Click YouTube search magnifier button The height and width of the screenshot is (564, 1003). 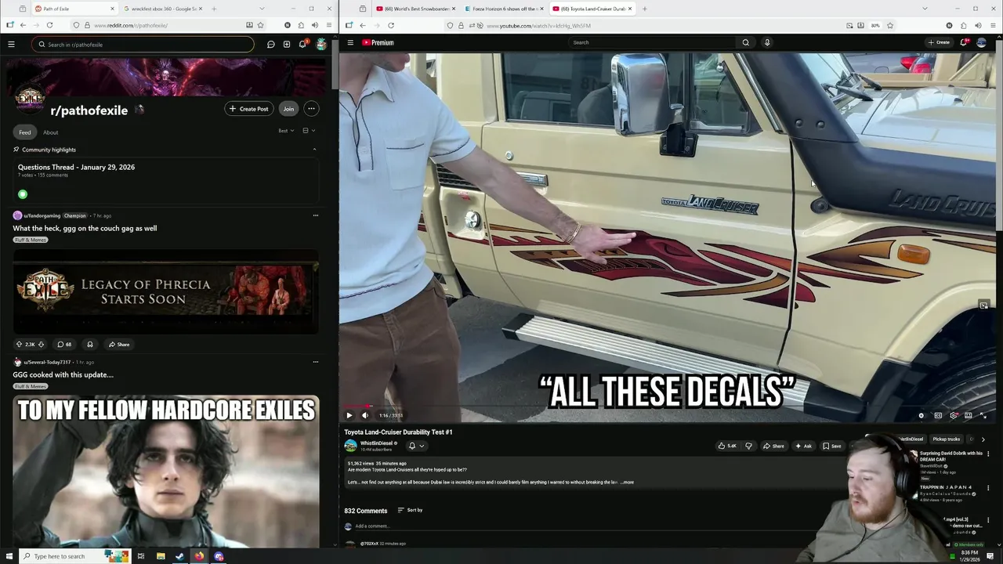(x=746, y=42)
